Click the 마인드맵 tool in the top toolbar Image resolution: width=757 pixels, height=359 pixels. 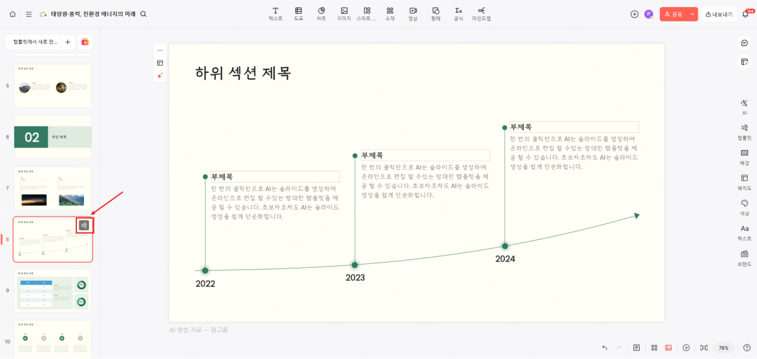click(x=481, y=14)
